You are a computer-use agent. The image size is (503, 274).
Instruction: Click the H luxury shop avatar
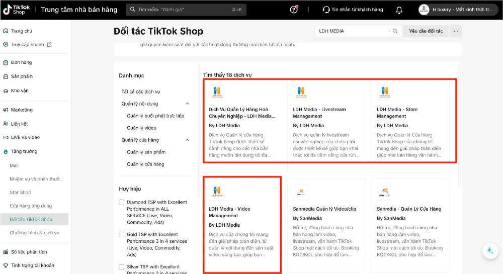click(424, 10)
